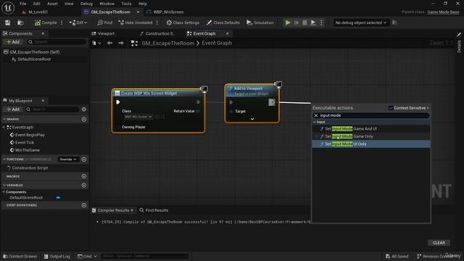
Task: Open Construction Script function
Action: click(30, 168)
